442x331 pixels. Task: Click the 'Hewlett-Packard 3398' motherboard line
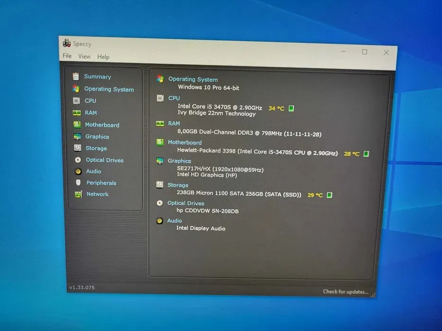coord(257,152)
